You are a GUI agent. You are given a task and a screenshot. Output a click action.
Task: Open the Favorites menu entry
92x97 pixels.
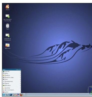(11, 88)
